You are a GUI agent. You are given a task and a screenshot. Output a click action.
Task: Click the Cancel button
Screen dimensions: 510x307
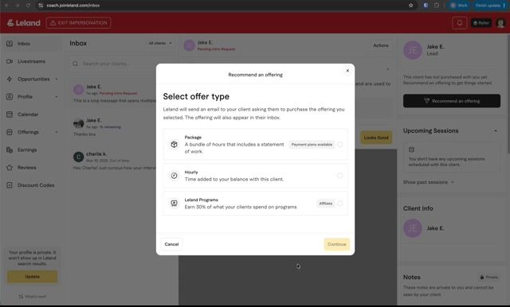[x=171, y=244]
